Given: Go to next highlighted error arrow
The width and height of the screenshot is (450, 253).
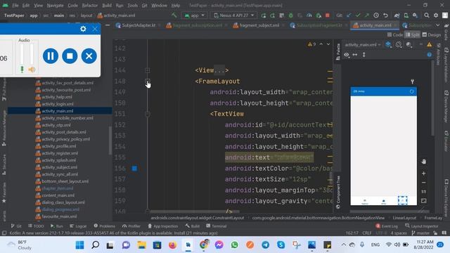Looking at the screenshot, I should point(328,44).
